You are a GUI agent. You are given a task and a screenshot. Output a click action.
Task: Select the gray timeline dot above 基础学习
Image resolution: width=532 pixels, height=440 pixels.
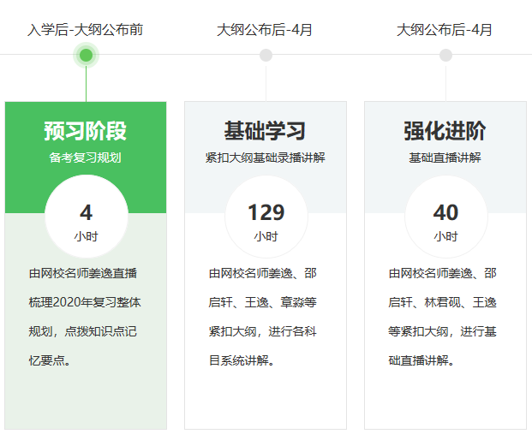click(x=266, y=56)
